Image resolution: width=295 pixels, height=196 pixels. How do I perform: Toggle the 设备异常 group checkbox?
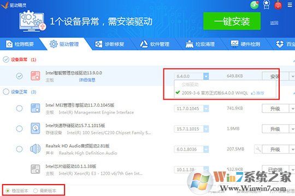6,59
